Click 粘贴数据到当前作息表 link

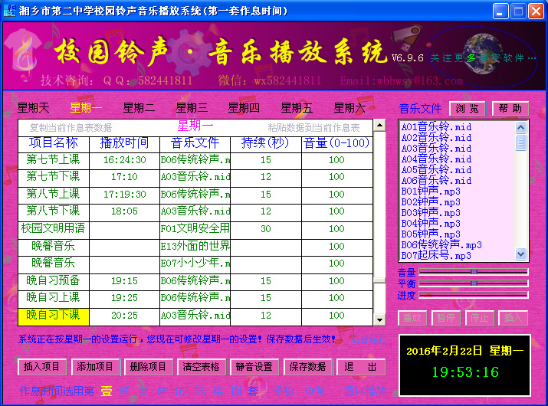pos(313,128)
